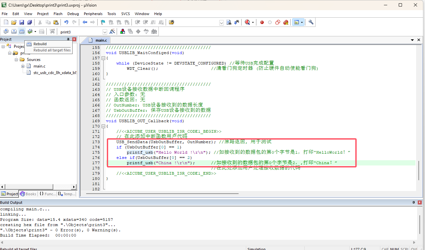Open Options for Target magic wand
This screenshot has height=250, width=425.
(x=112, y=31)
